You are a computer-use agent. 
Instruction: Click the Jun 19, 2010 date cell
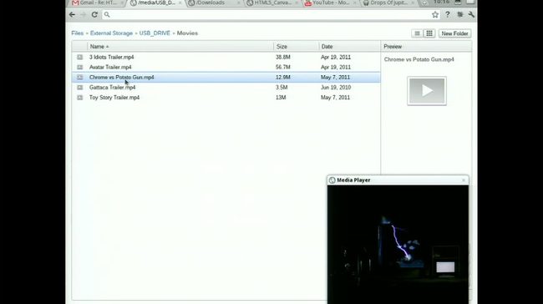click(x=336, y=87)
